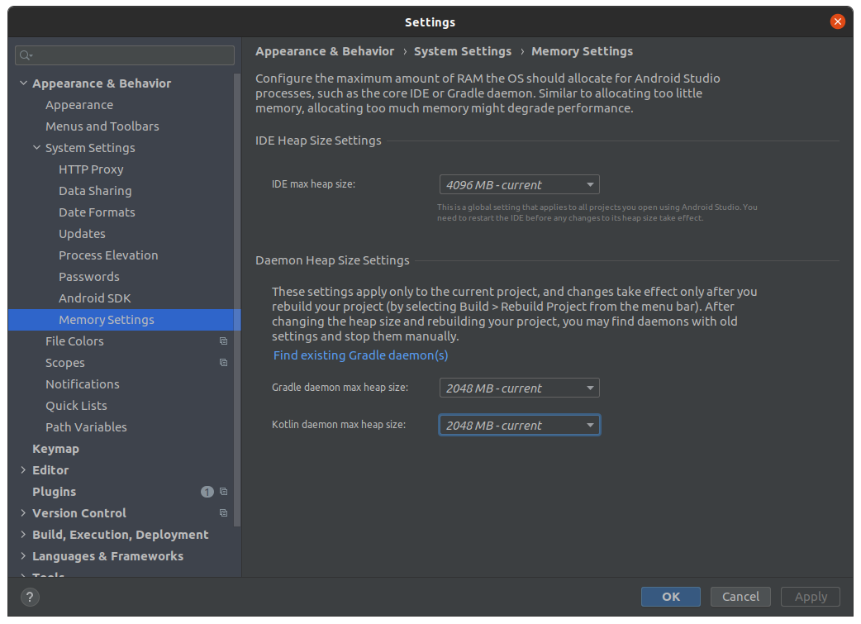This screenshot has width=861, height=624.
Task: Click the Plugins update count badge
Action: pos(207,492)
